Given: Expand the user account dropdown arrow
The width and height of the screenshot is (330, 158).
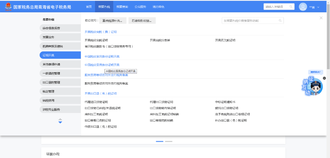Looking at the screenshot, I should coord(318,7).
